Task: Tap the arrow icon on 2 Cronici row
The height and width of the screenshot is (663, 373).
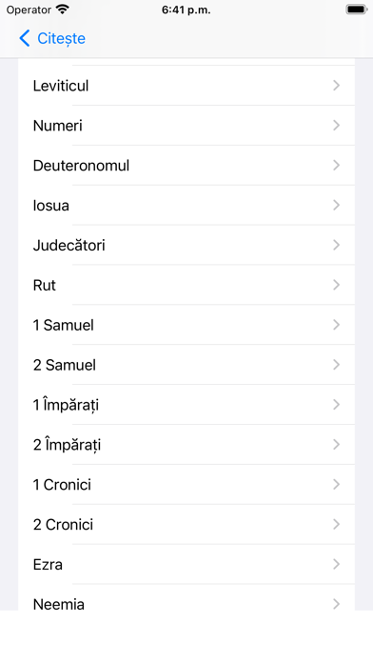Action: 336,524
